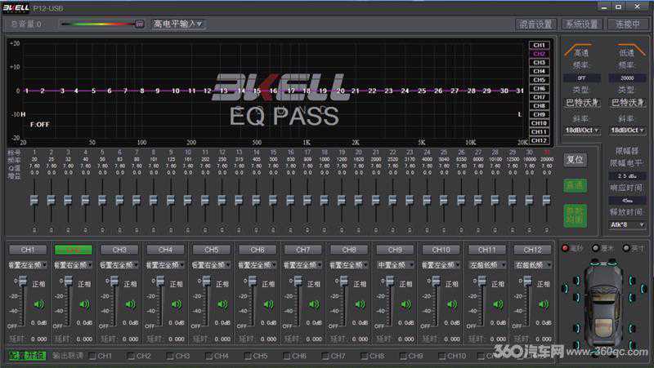Toggle the CH6 speaker icon
The height and width of the screenshot is (368, 654).
point(268,304)
